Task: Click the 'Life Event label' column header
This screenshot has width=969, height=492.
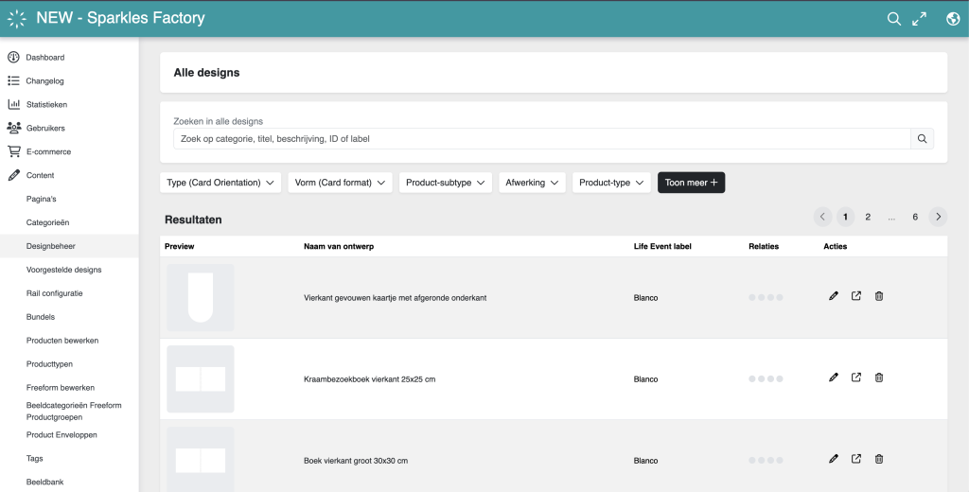Action: [x=662, y=246]
